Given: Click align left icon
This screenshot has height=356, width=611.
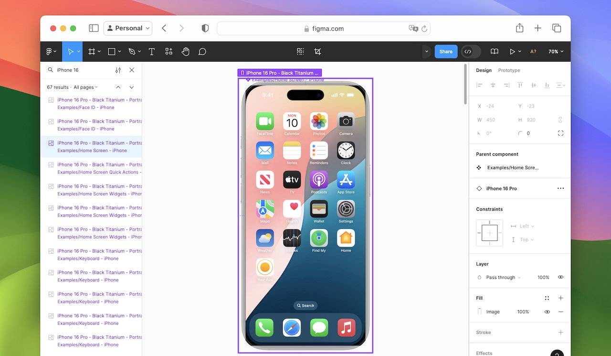Looking at the screenshot, I should (x=479, y=85).
